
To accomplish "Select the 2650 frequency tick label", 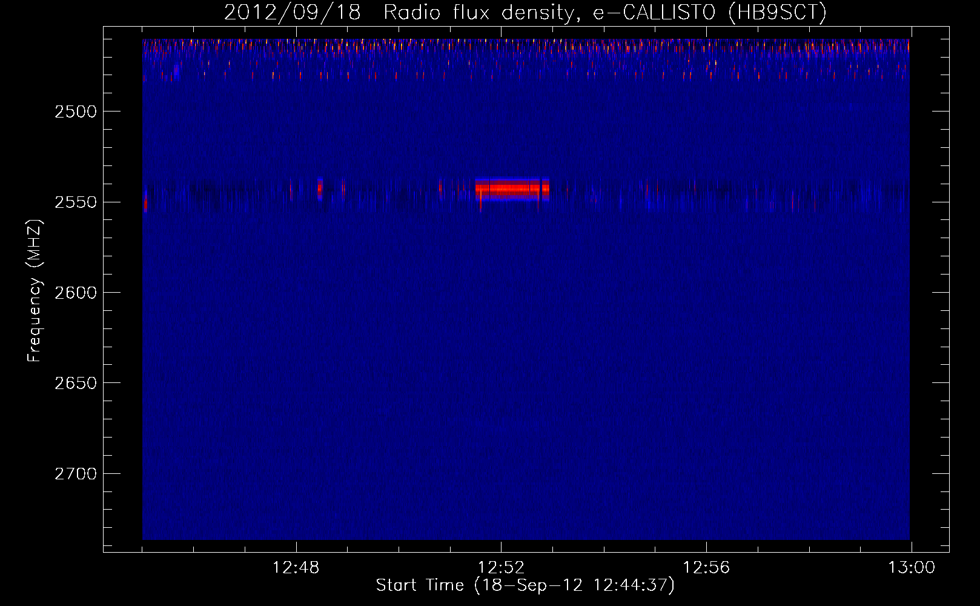I will [75, 383].
